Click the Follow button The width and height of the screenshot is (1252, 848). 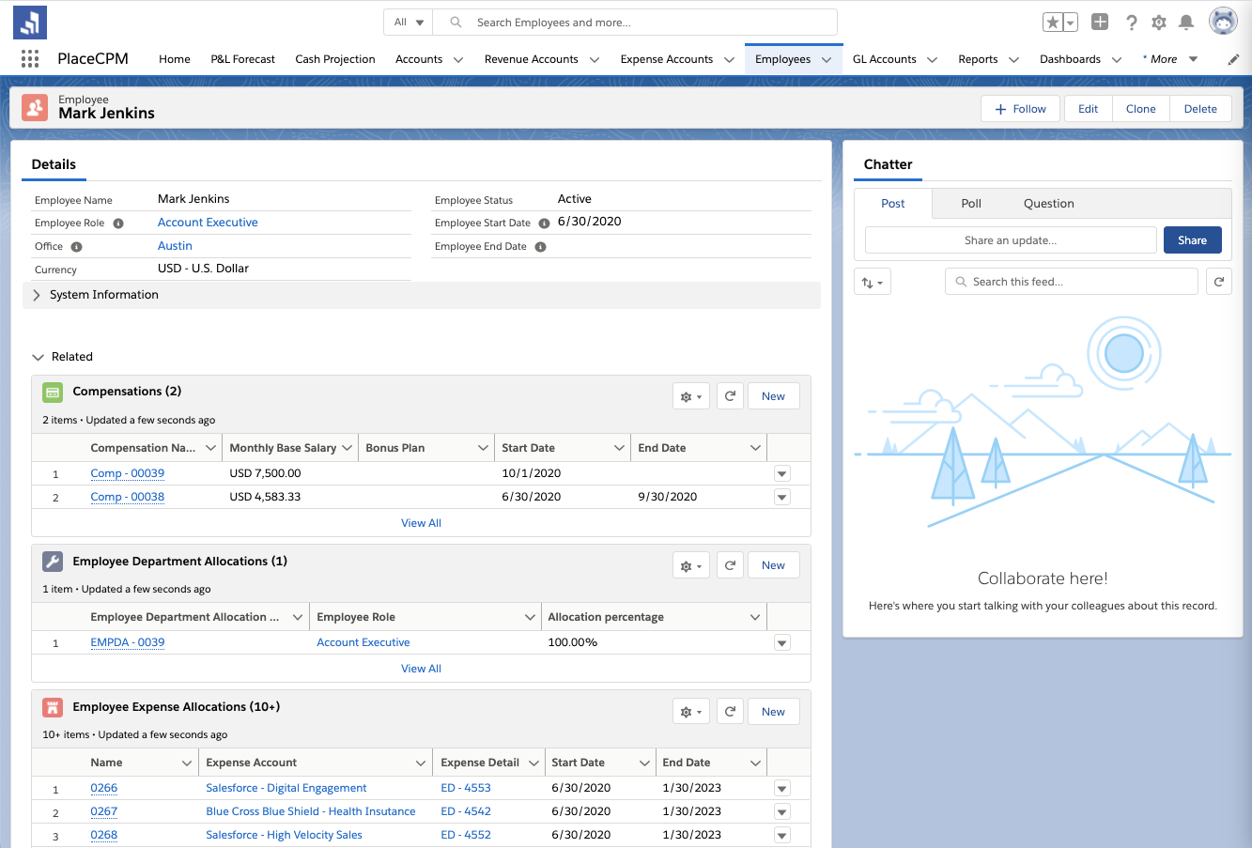click(1020, 109)
